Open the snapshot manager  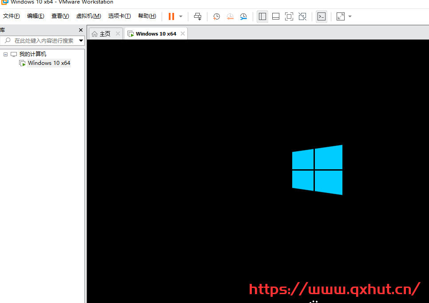click(x=243, y=16)
